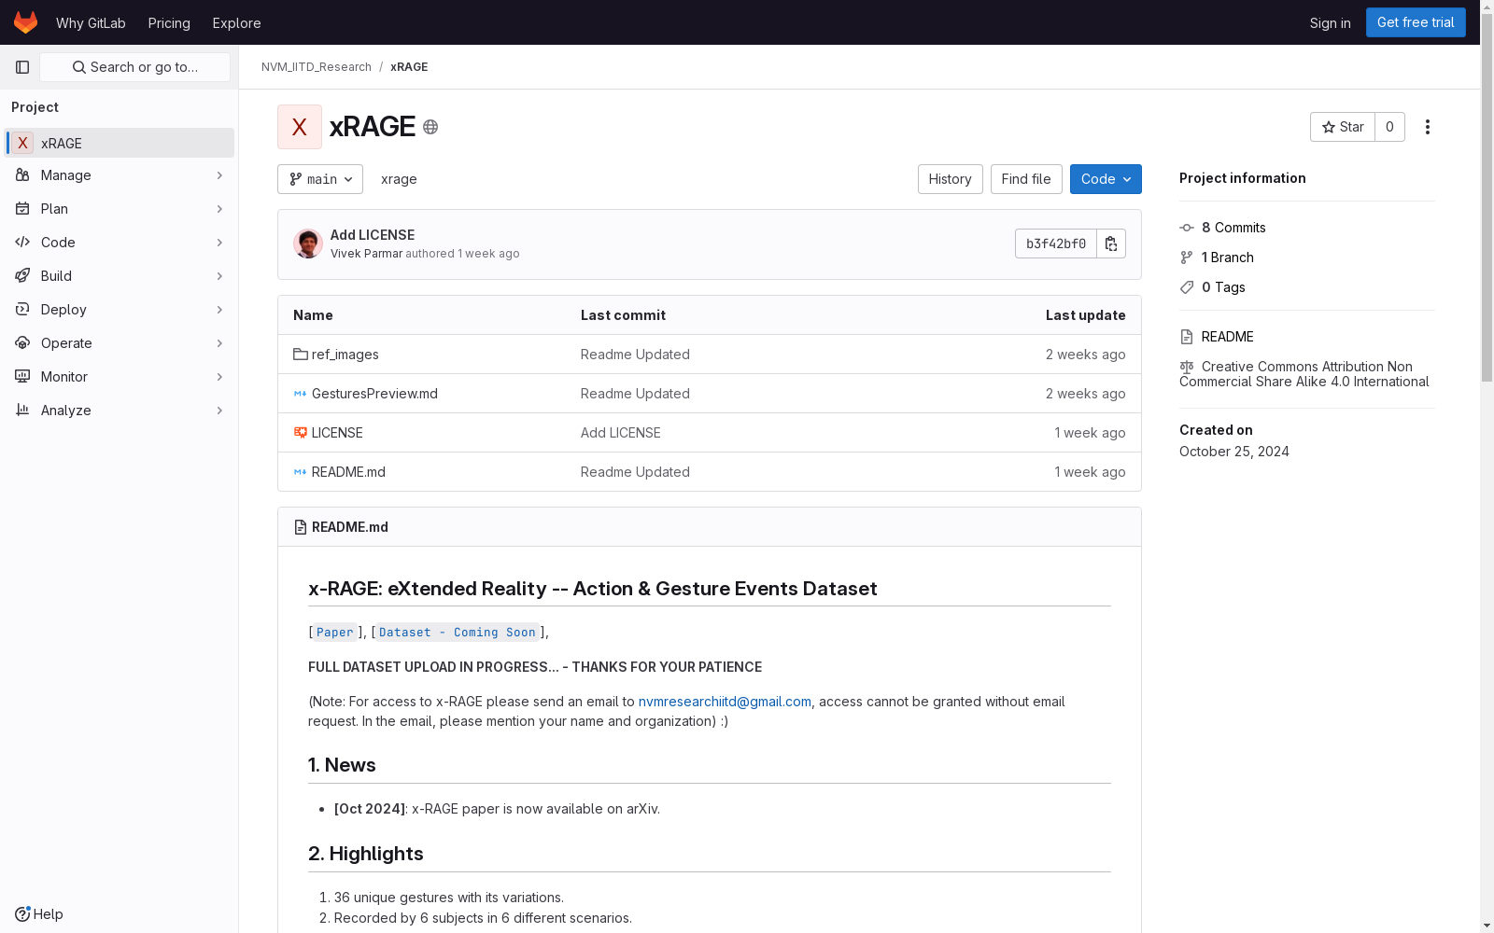
Task: Open Why GitLab menu
Action: coord(91,22)
